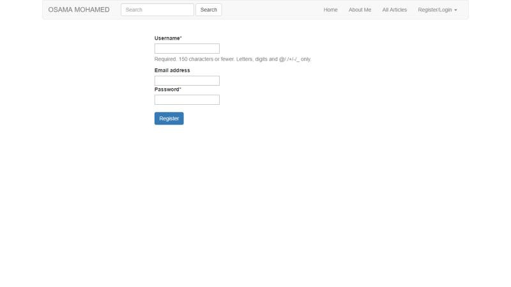Viewport: 511px width, 287px height.
Task: Click the Password field label
Action: click(167, 89)
